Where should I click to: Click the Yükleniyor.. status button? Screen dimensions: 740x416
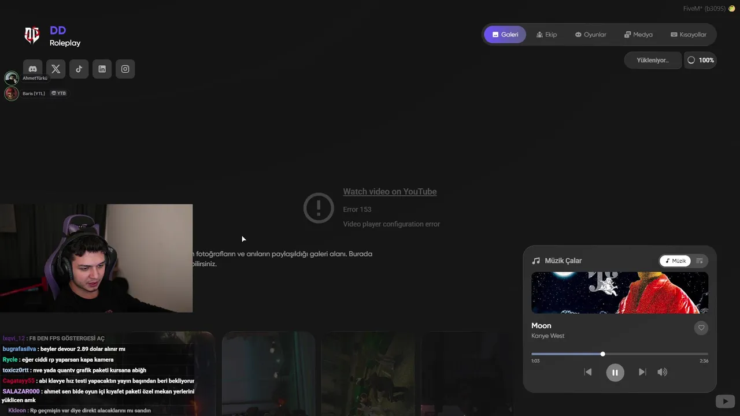[653, 60]
